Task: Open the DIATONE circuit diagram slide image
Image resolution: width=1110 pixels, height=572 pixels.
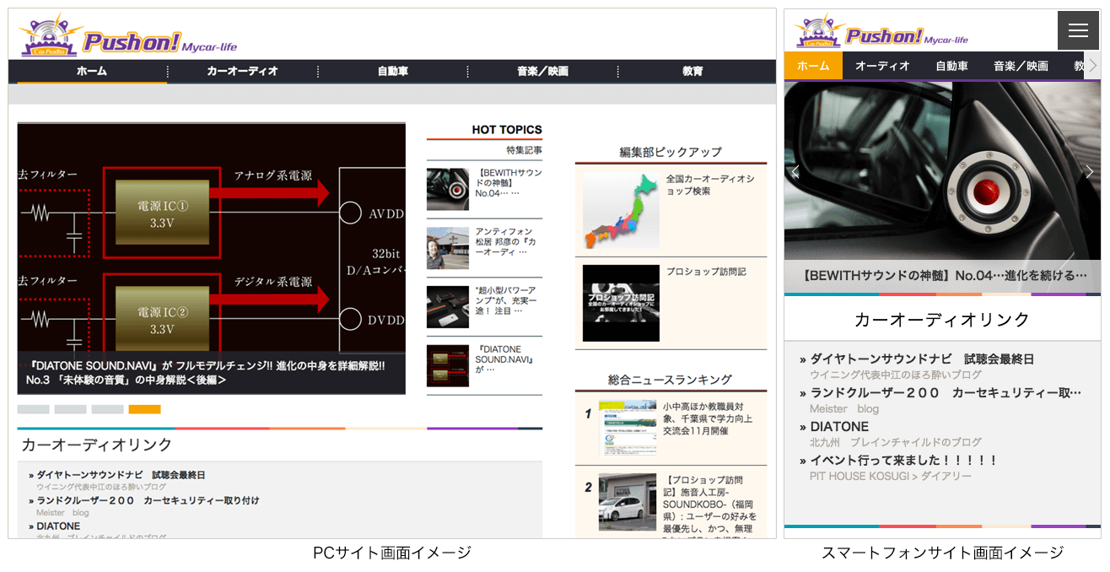Action: (212, 237)
